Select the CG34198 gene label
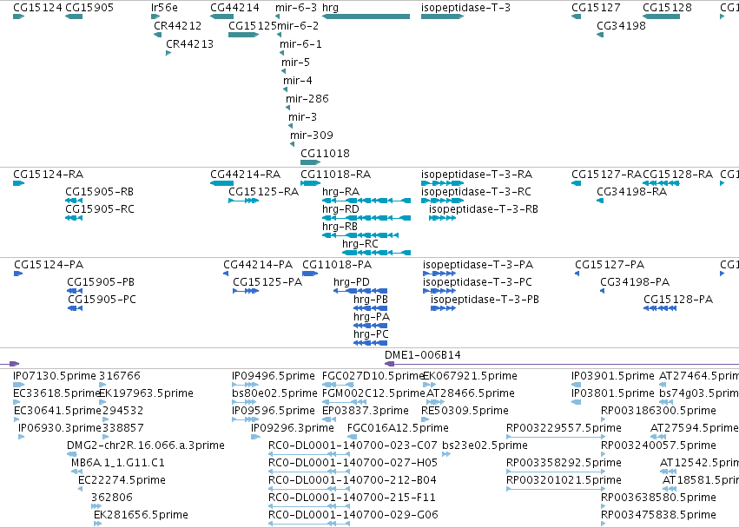 (621, 25)
